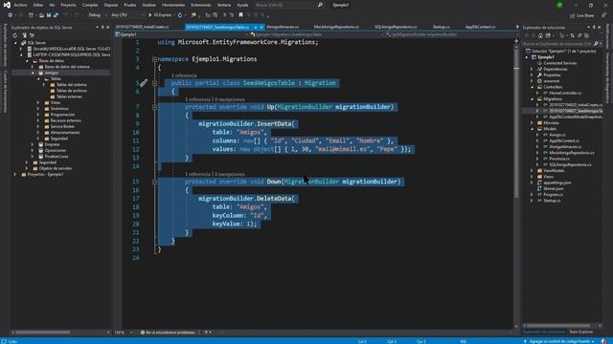Click the Visual Studio logo icon
The image size is (613, 344).
[x=7, y=5]
